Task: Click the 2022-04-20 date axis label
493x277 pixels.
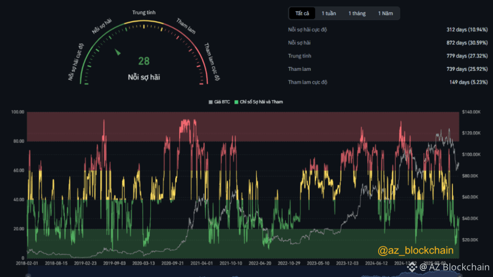Action: pyautogui.click(x=260, y=264)
